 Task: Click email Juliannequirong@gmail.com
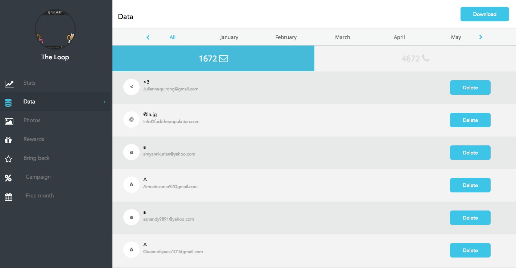click(171, 89)
